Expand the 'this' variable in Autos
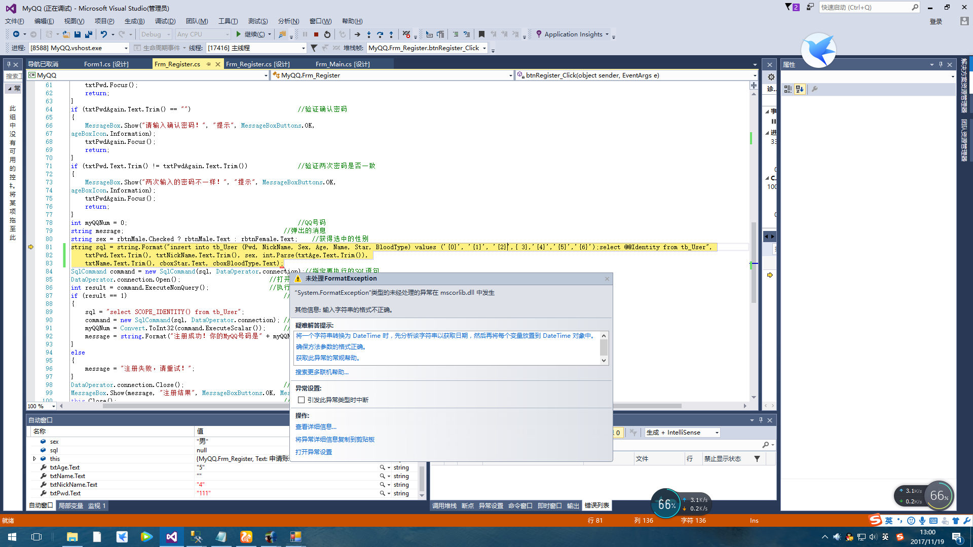 34,459
